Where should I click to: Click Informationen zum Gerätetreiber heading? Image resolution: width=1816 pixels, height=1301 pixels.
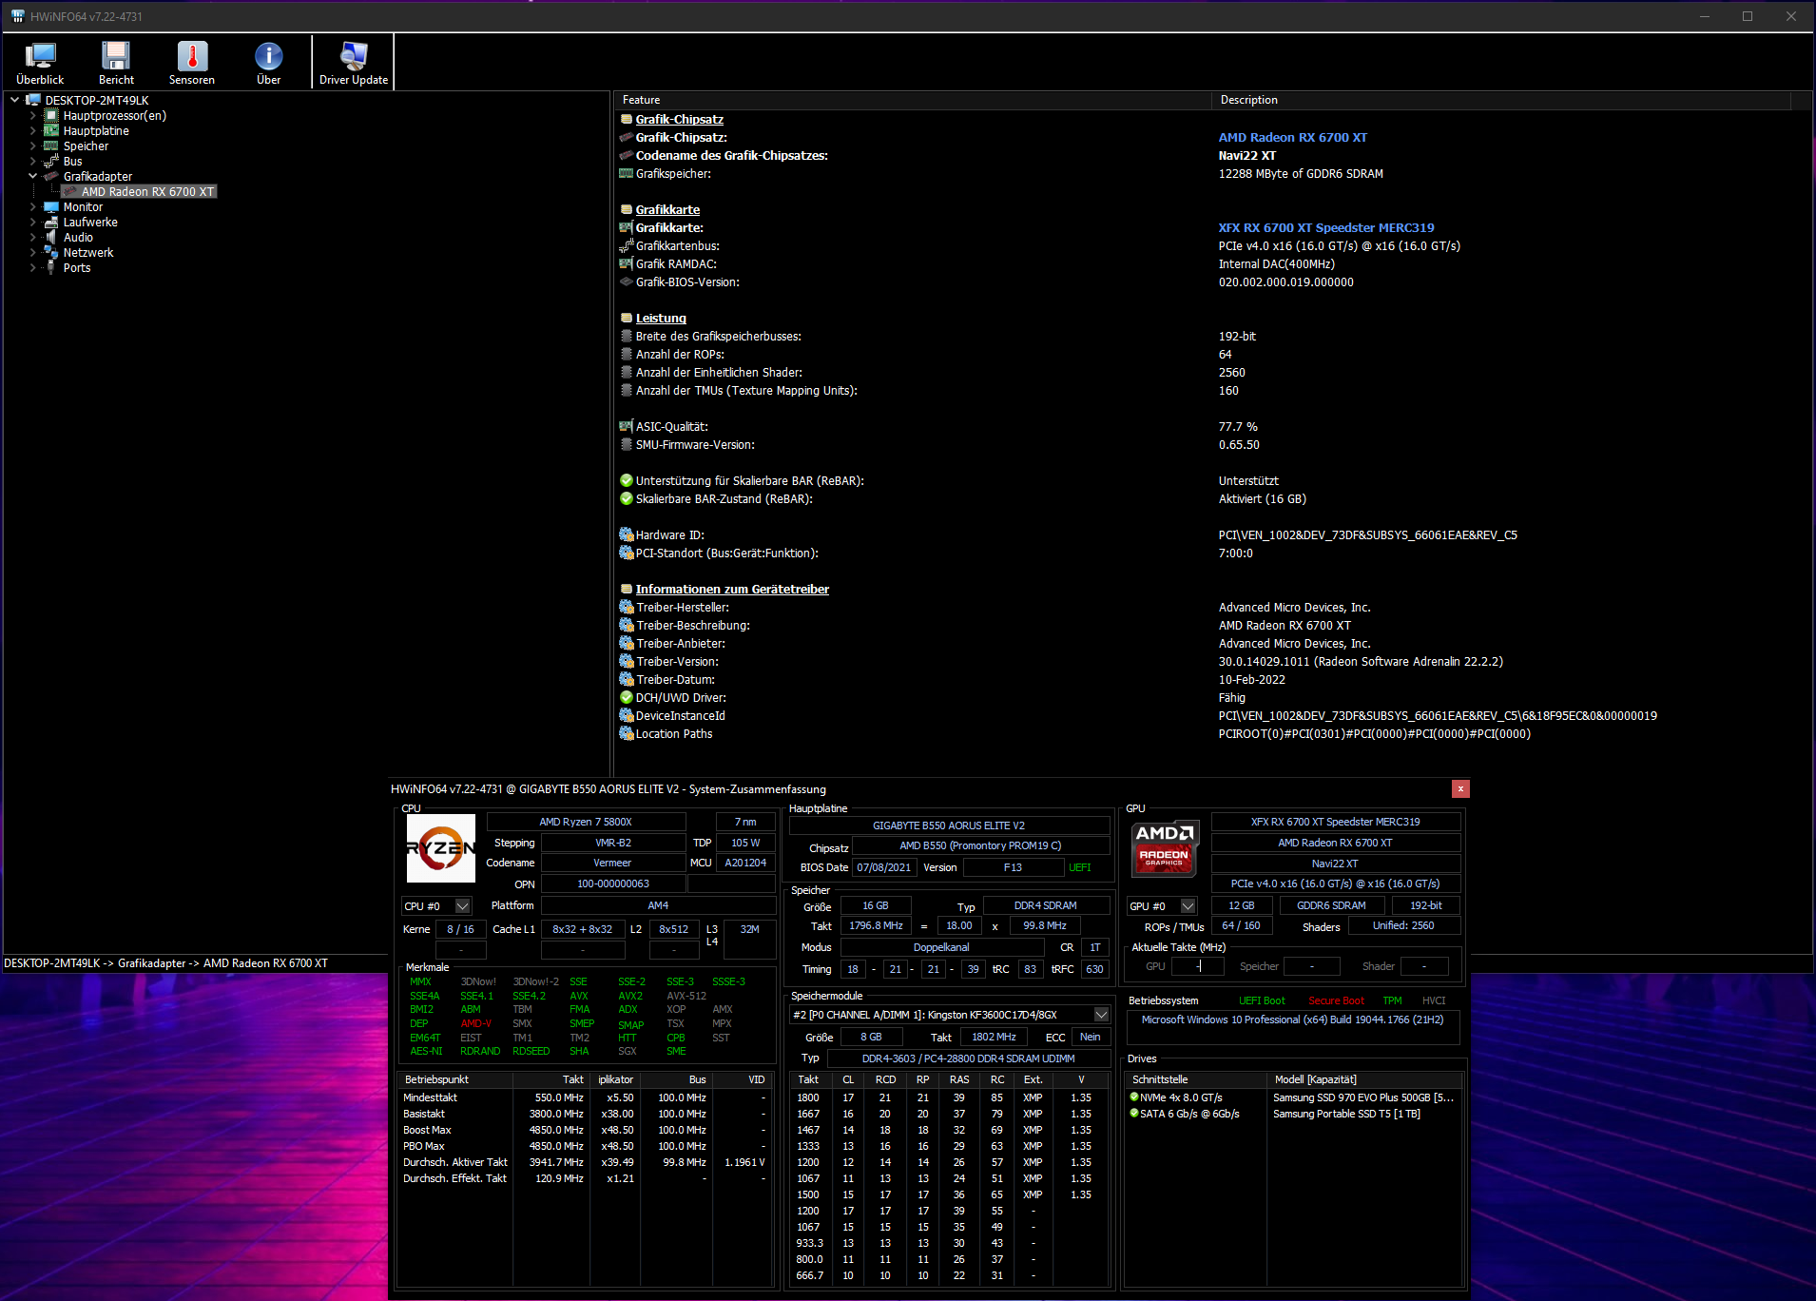(732, 589)
